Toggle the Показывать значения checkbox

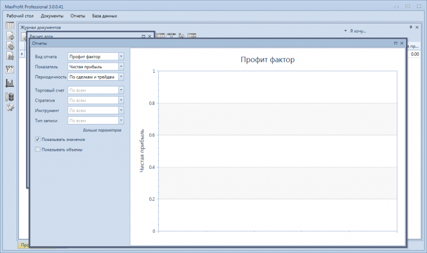38,139
